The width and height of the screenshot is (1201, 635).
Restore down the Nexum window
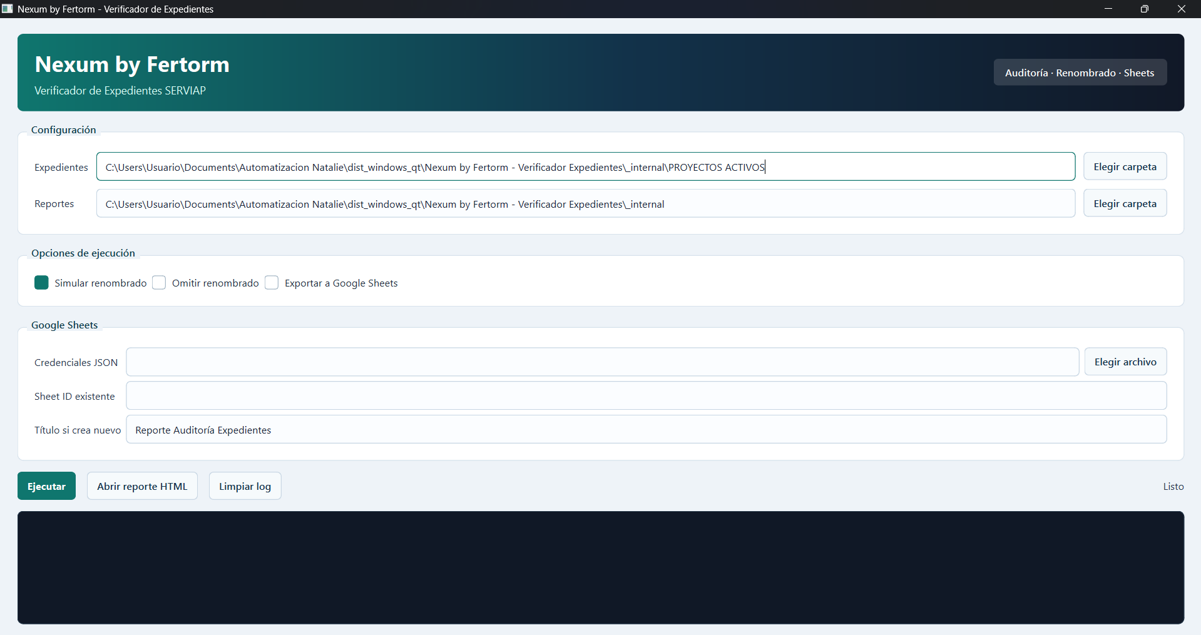(x=1145, y=9)
